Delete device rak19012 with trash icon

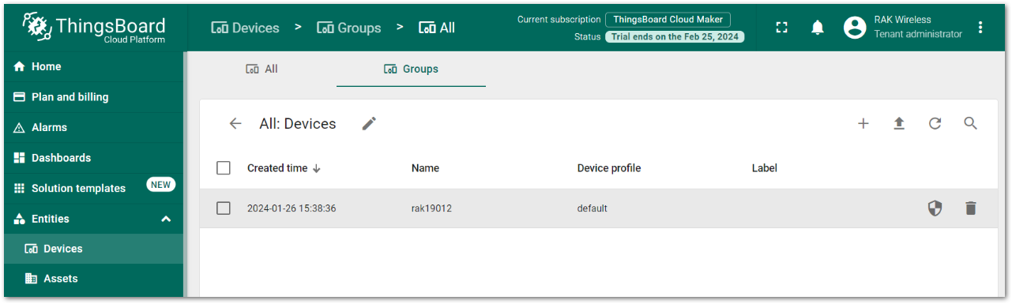[971, 208]
